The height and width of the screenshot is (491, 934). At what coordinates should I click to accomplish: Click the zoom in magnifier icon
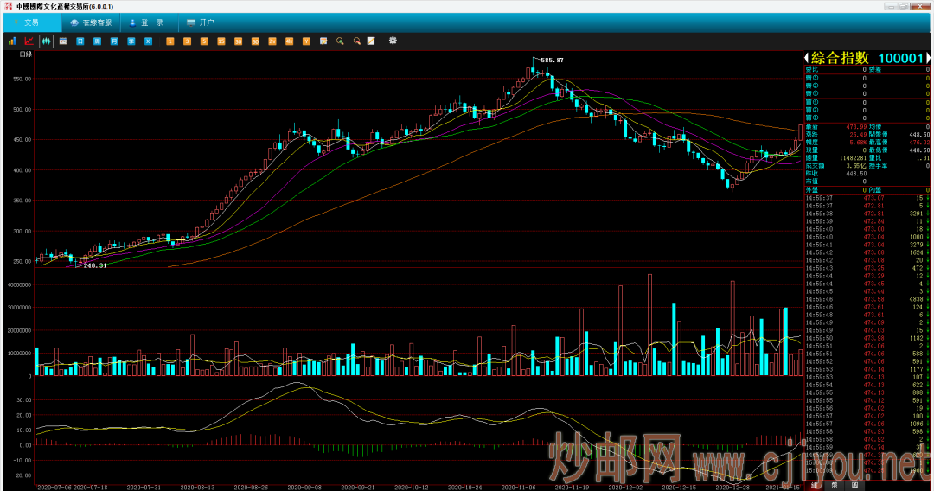340,41
